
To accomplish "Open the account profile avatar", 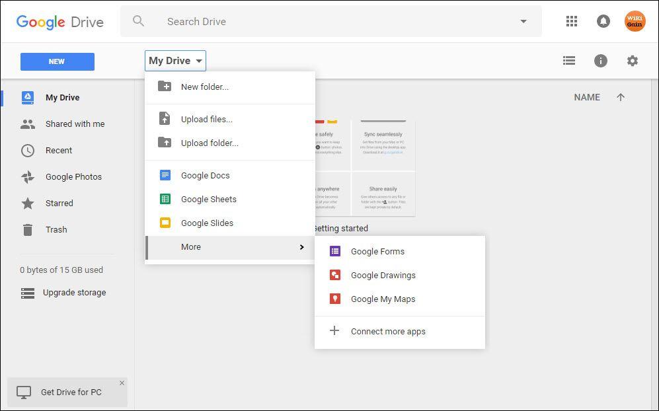I will 635,21.
